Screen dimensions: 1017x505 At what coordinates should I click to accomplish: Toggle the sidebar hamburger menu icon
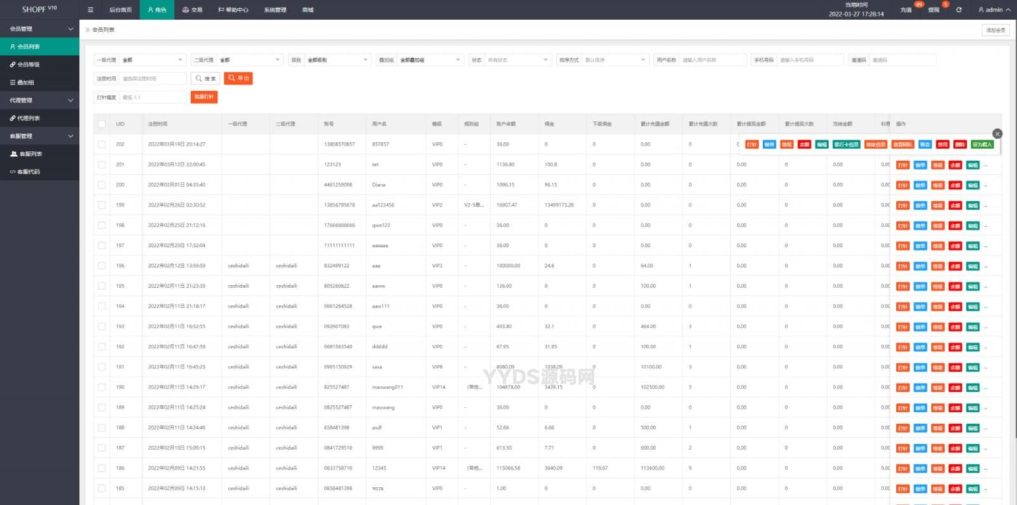90,10
